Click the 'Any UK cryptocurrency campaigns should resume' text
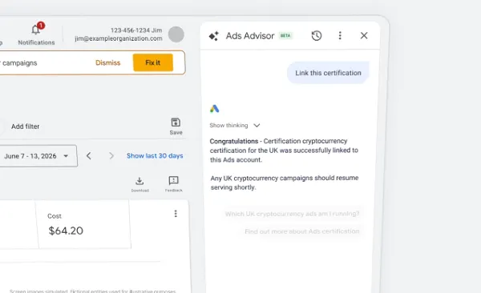Viewport: 481px width, 293px height. [285, 183]
